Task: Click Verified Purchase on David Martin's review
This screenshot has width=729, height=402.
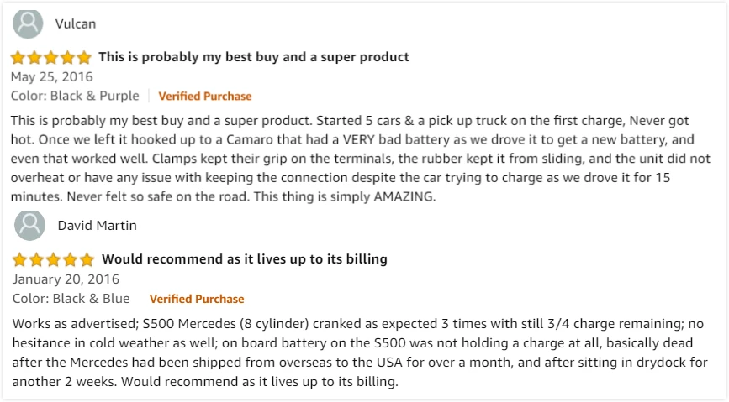Action: click(x=197, y=298)
